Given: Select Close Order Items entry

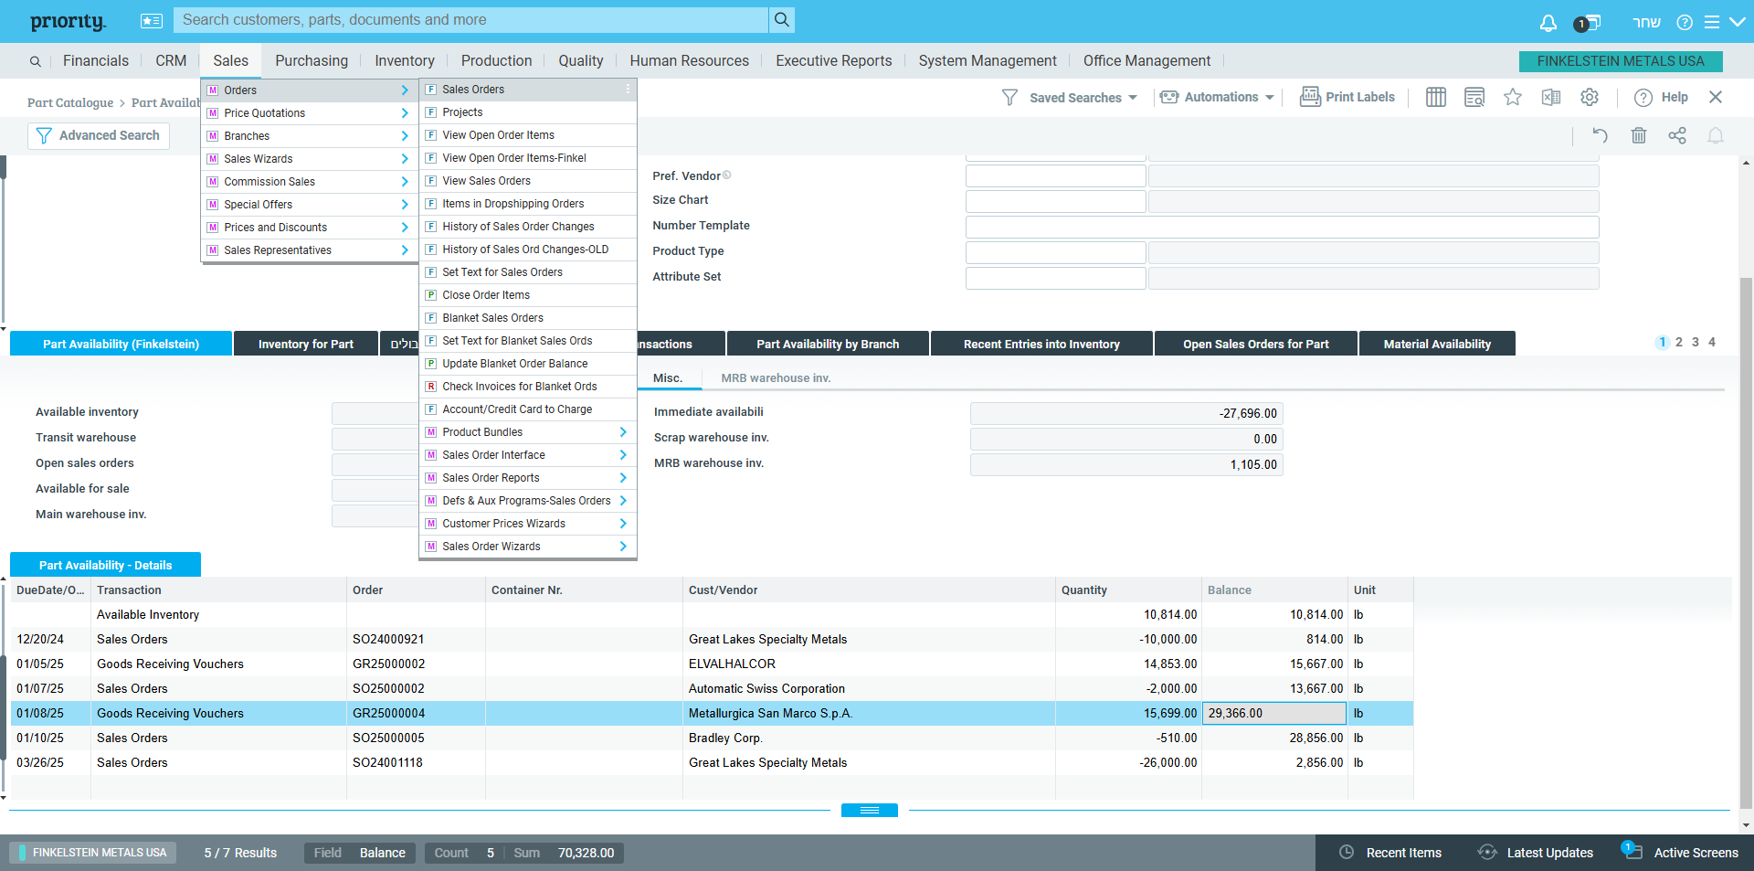Looking at the screenshot, I should click(528, 295).
